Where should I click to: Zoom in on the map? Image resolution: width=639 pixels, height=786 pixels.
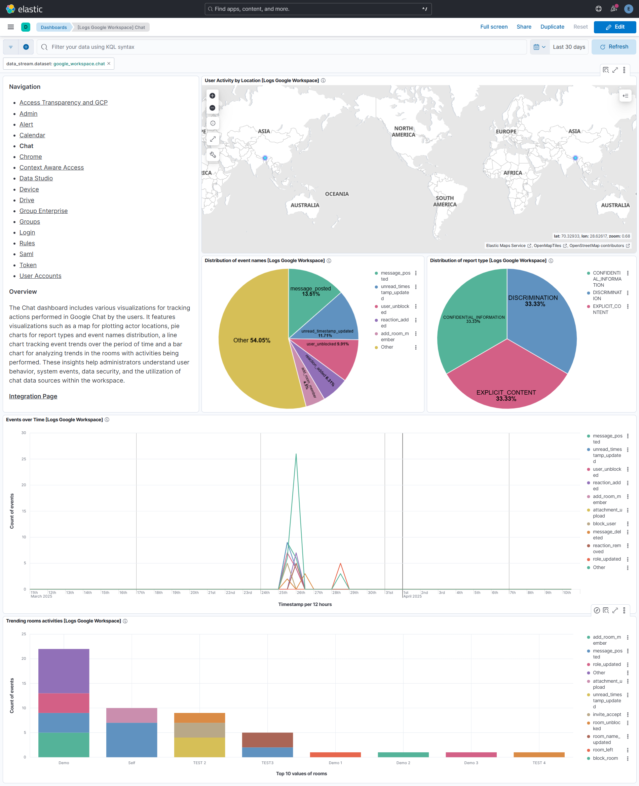213,96
